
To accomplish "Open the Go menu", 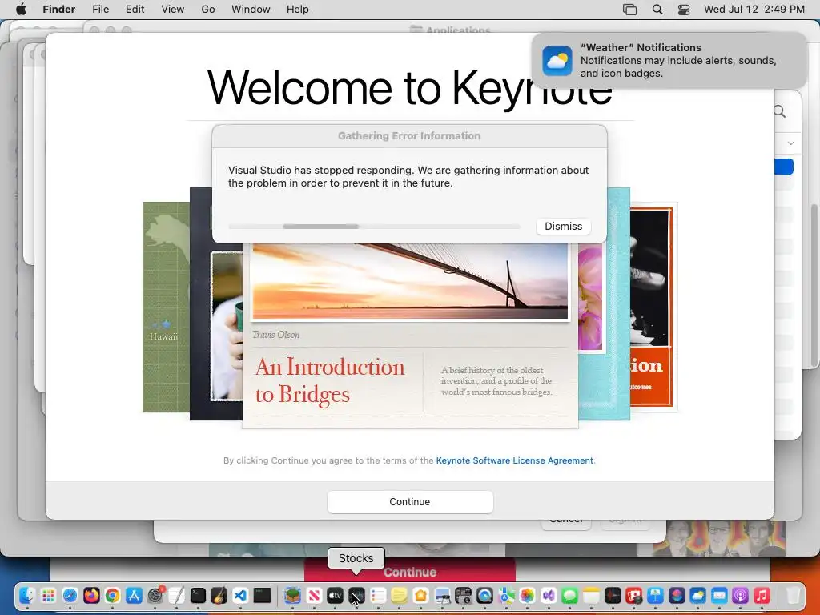I will pyautogui.click(x=208, y=10).
